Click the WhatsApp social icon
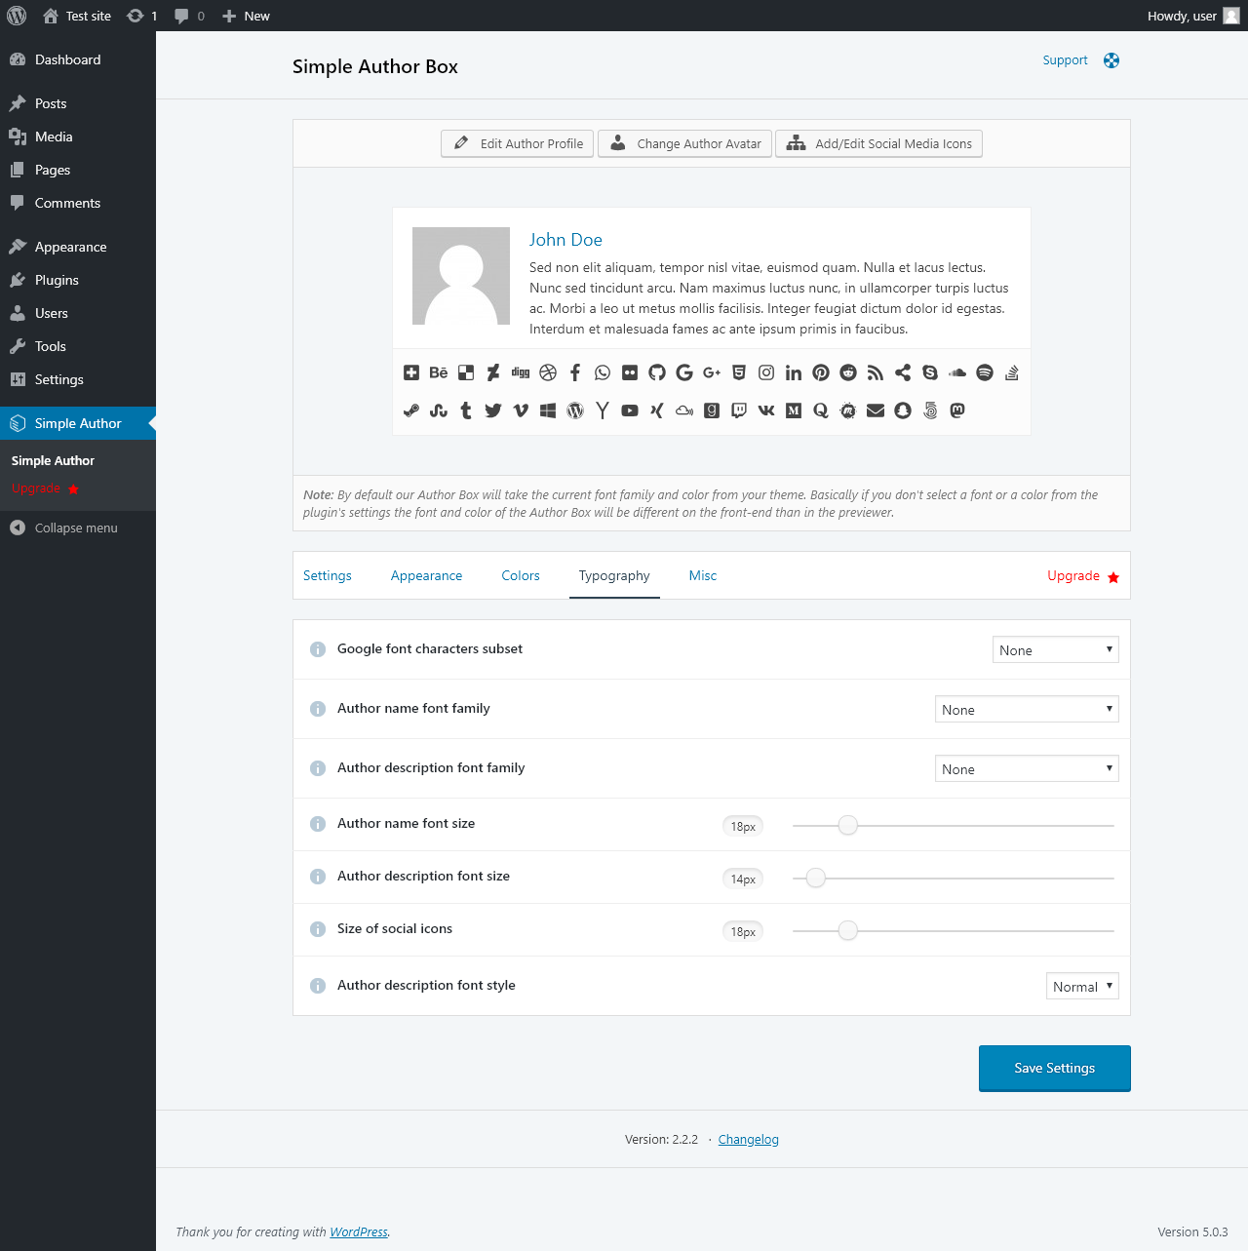 (603, 372)
